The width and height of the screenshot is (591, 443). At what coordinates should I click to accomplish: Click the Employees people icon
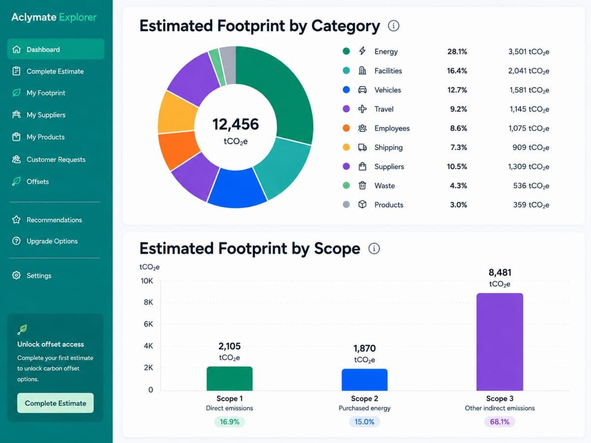pos(362,128)
